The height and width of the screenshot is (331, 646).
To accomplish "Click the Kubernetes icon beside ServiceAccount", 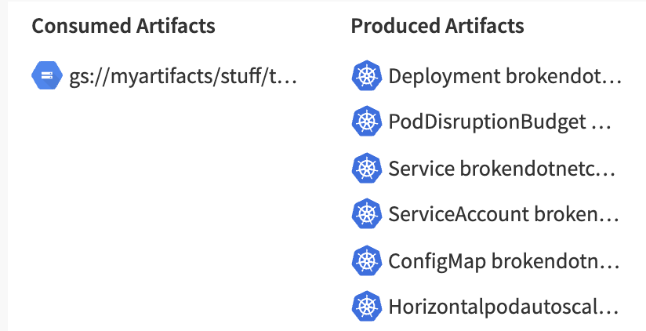I will [x=367, y=213].
